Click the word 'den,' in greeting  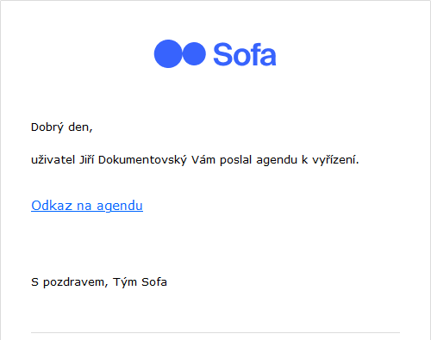[80, 127]
